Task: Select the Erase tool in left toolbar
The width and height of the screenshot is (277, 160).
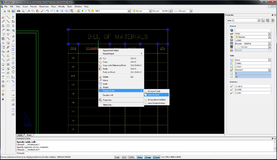Action: pos(3,17)
